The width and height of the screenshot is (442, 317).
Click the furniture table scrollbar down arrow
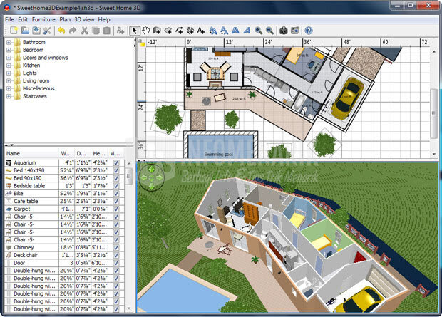[129, 308]
